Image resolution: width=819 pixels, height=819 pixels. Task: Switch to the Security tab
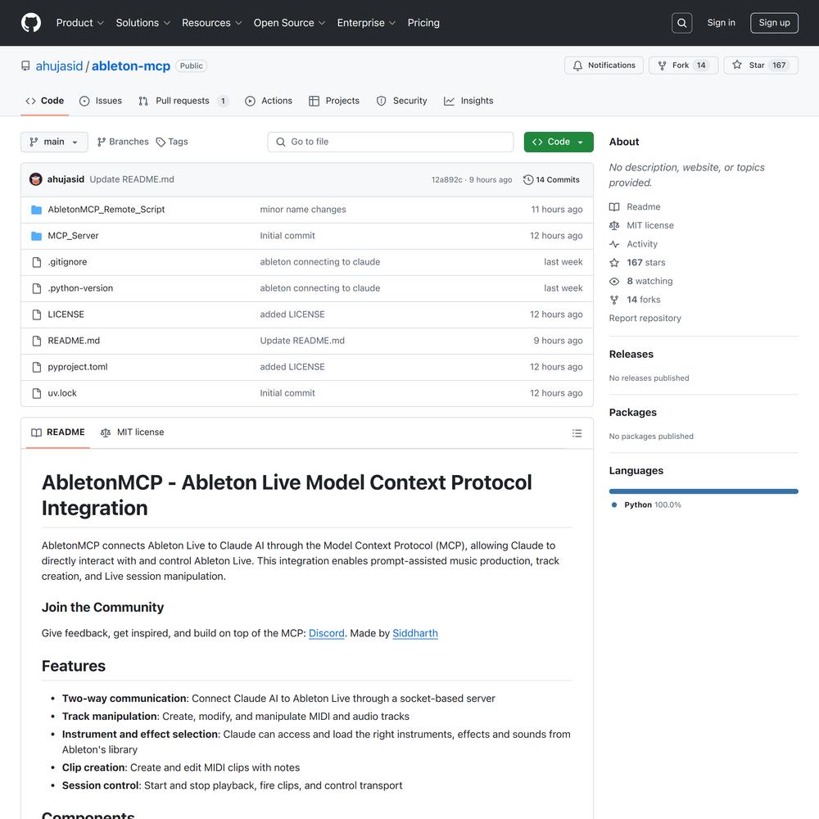point(401,101)
